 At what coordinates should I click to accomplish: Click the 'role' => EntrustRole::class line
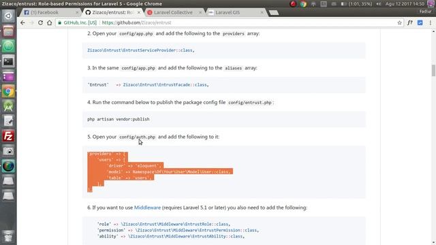[163, 224]
